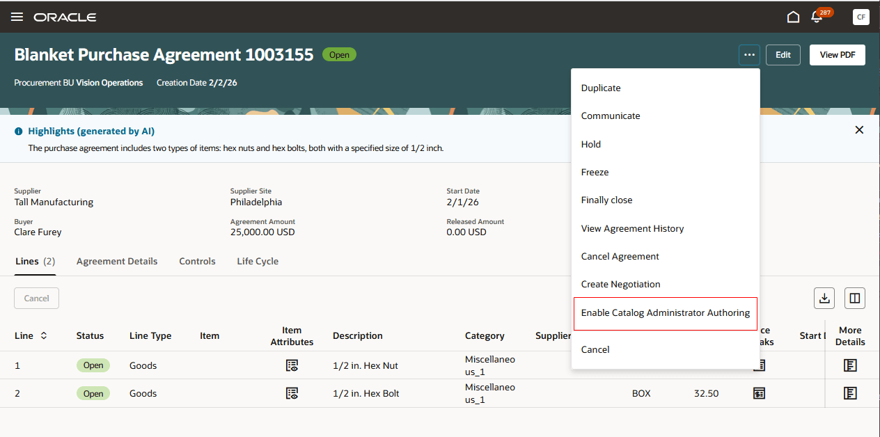
Task: View Item Attributes icon for the Hex Bolt line
Action: pyautogui.click(x=292, y=393)
